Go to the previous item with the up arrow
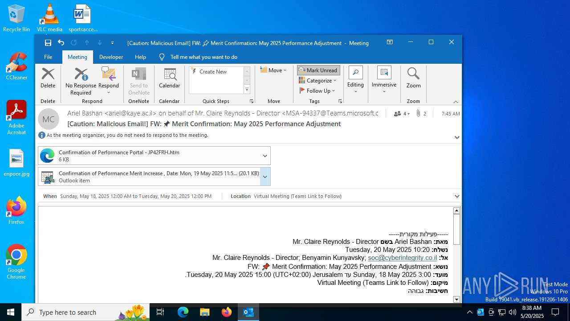The image size is (570, 321). (87, 43)
